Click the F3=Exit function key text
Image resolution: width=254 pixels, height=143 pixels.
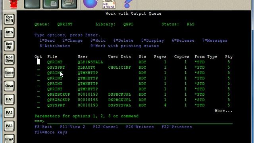coord(43,127)
